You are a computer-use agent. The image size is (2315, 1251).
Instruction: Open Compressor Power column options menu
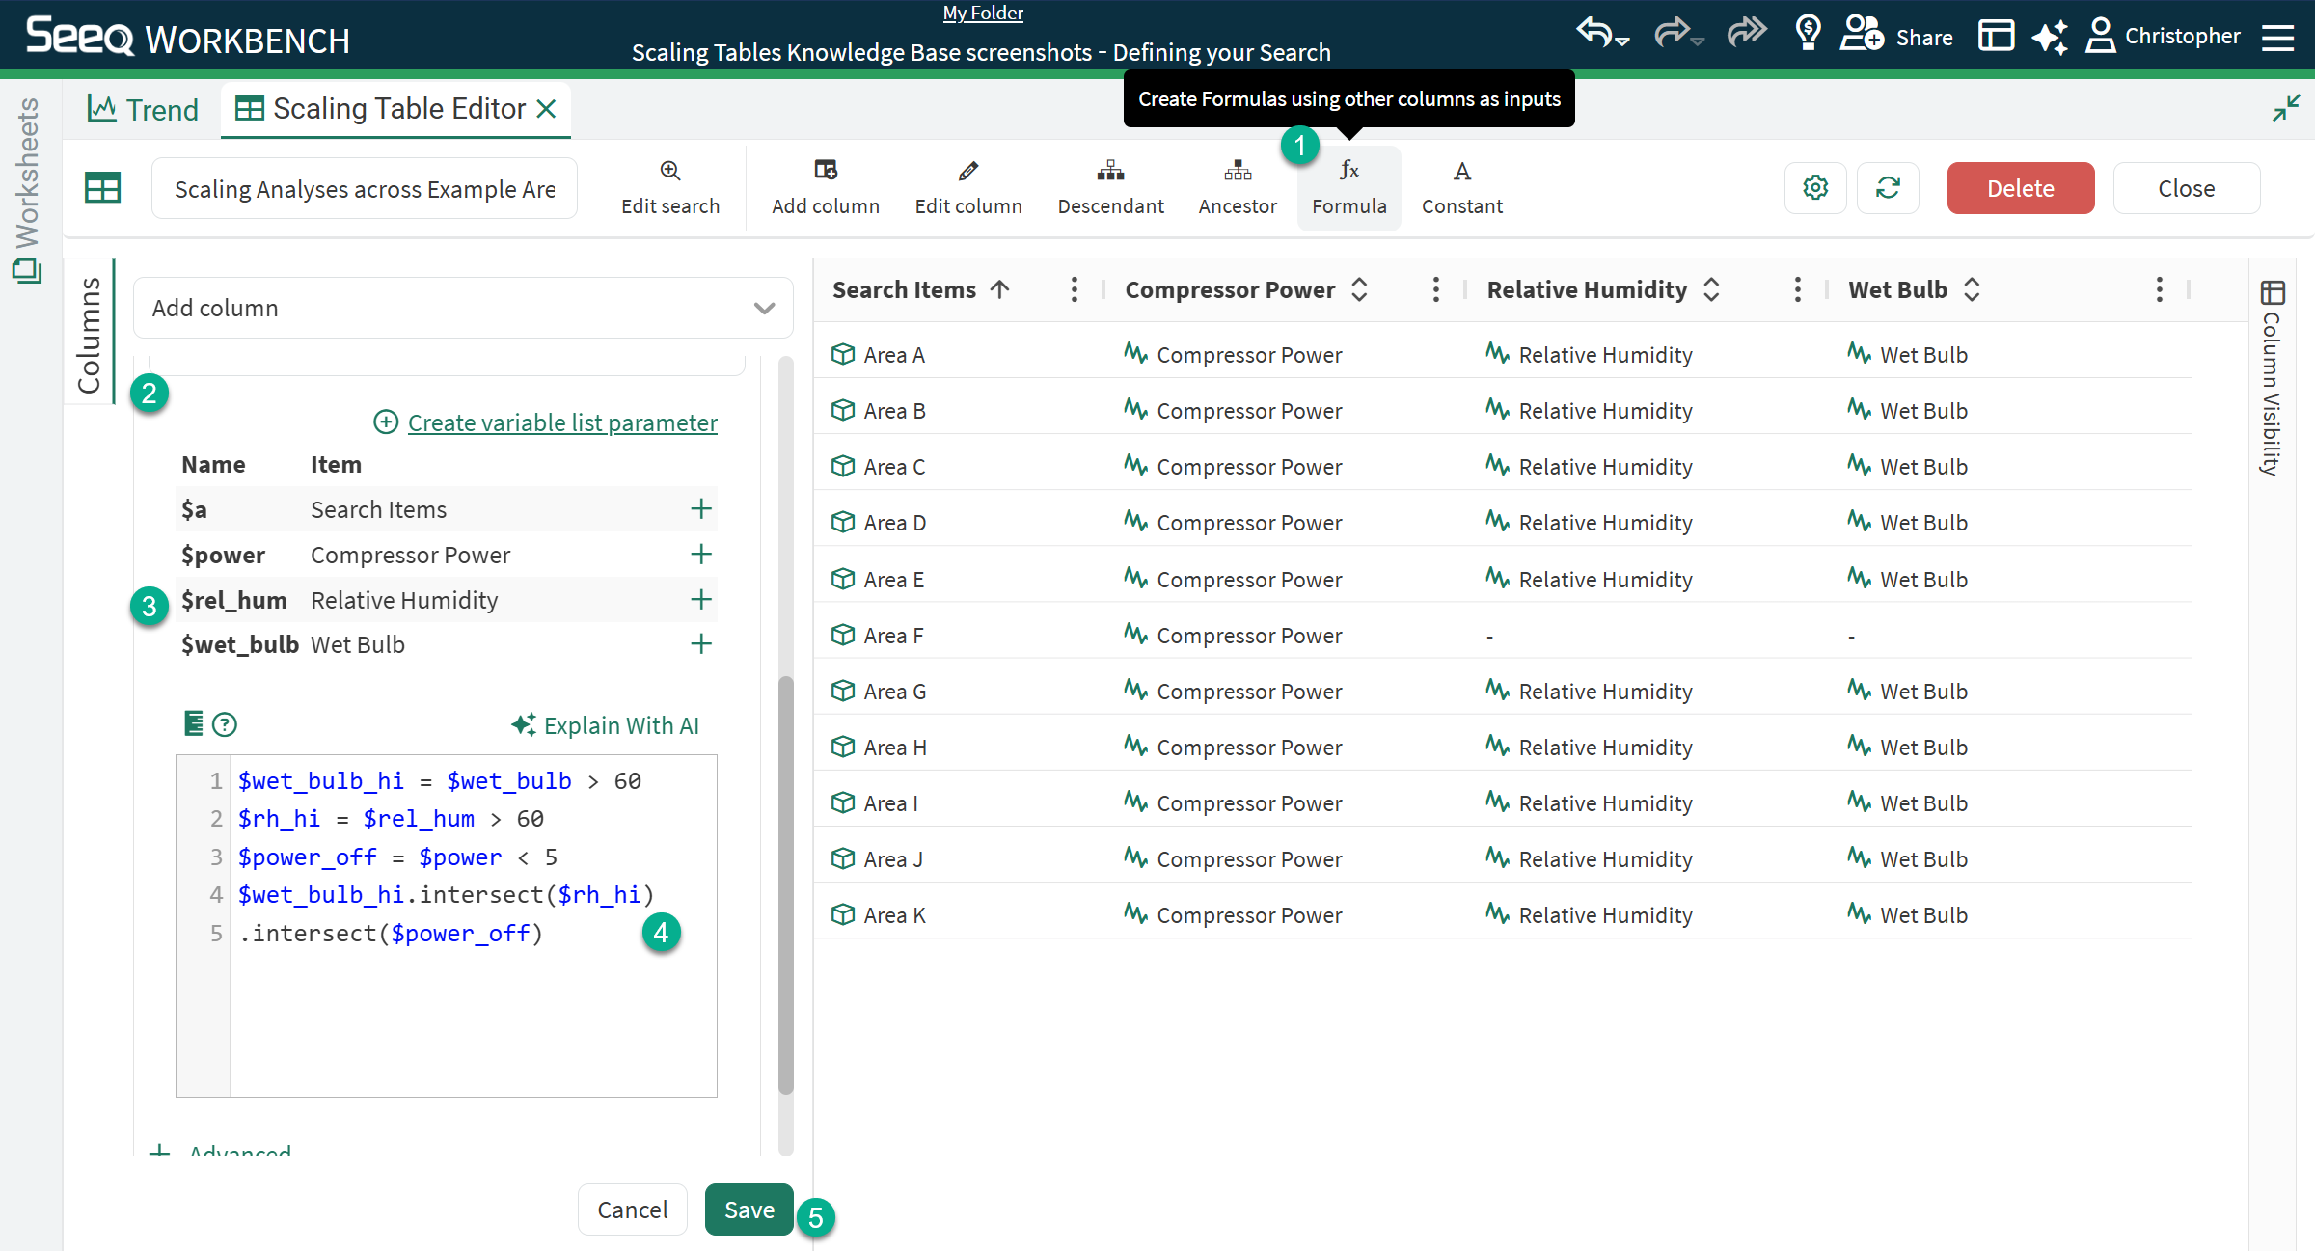1435,289
